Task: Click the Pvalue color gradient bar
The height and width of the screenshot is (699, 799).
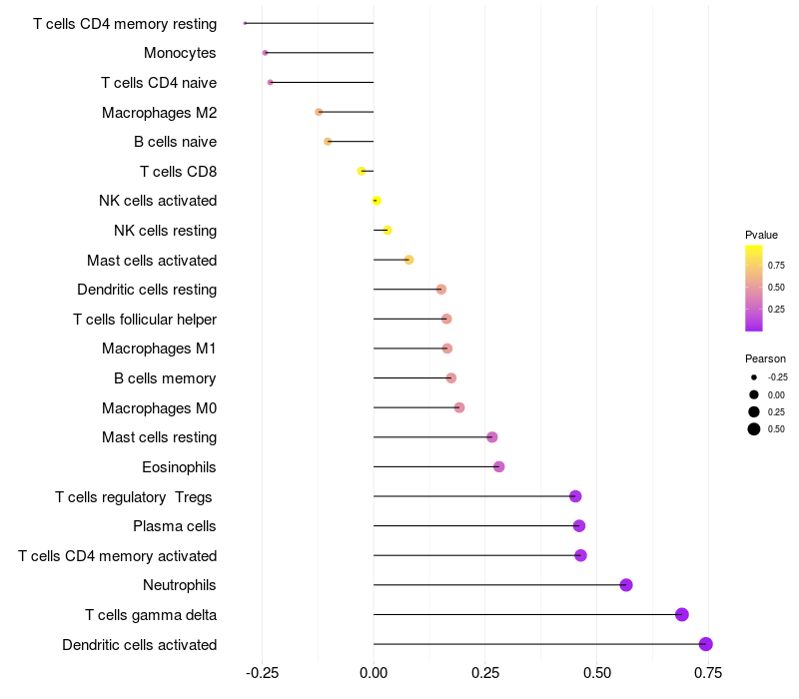Action: (x=754, y=288)
